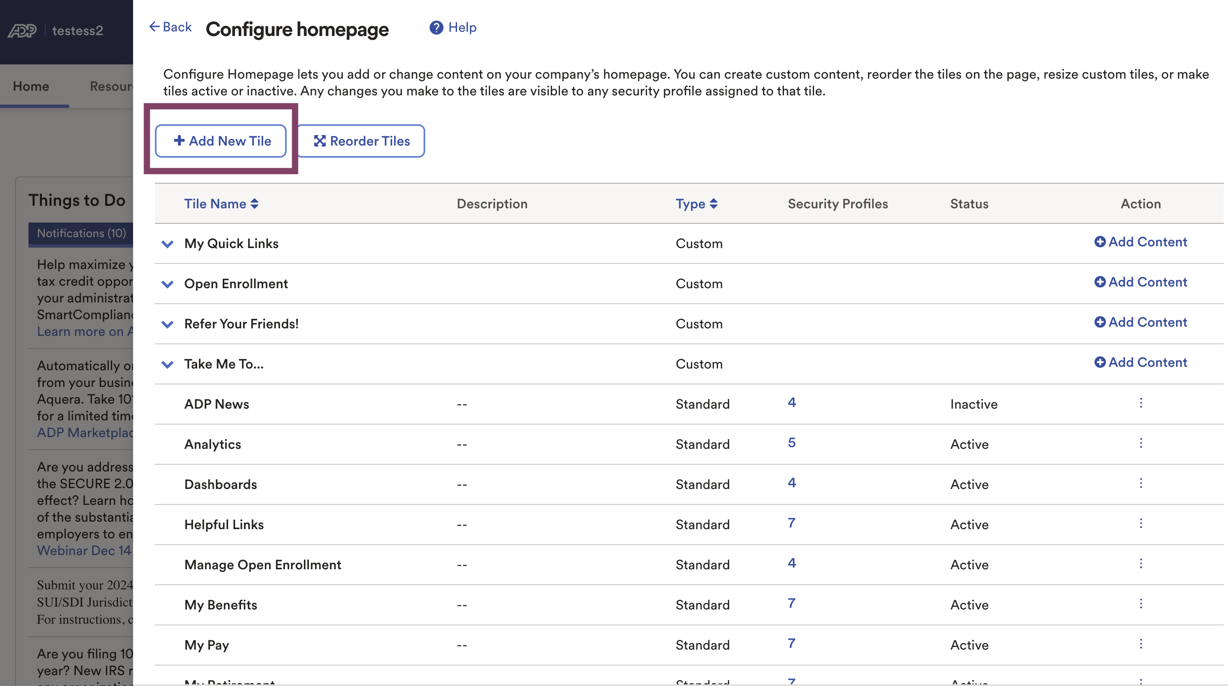Screen dimensions: 1228x686
Task: Click the ADP News tile name
Action: [x=216, y=404]
